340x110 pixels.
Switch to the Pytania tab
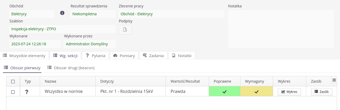(x=95, y=56)
